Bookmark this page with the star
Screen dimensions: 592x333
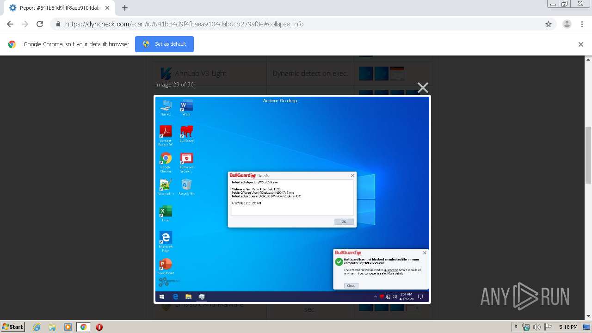[549, 24]
